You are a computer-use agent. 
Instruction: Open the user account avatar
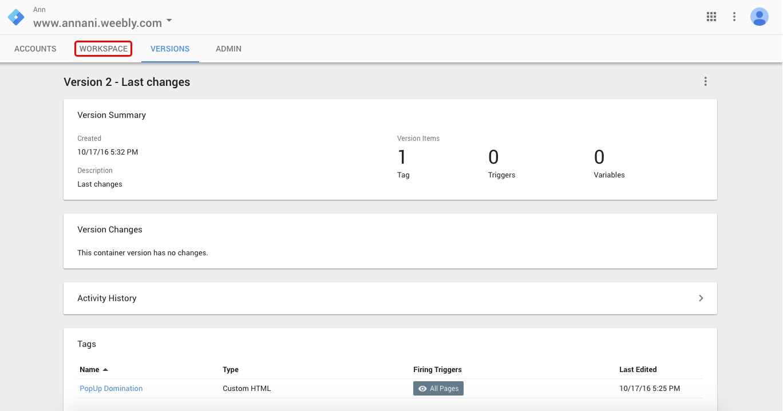point(760,17)
